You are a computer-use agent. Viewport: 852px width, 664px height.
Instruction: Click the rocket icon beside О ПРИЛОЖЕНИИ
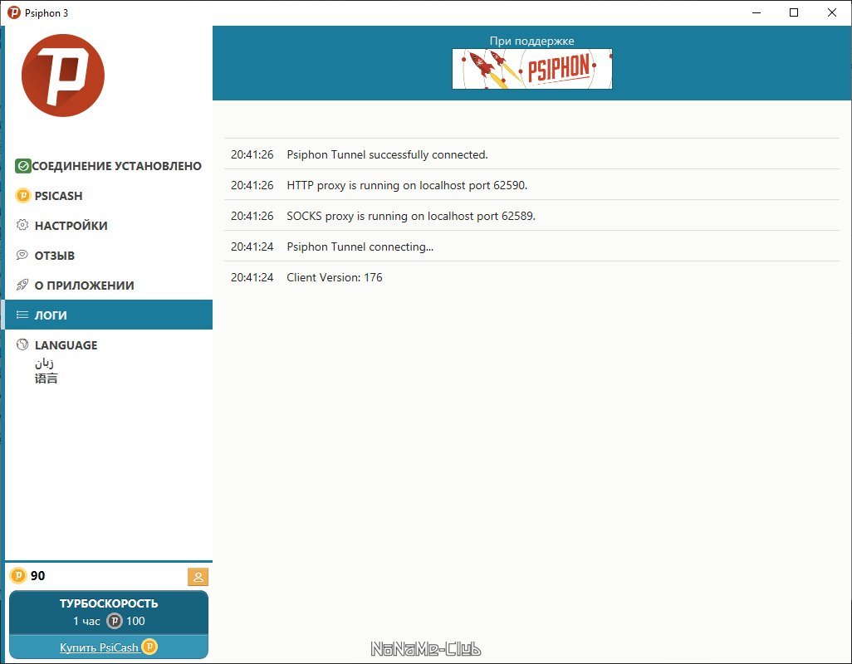click(22, 285)
